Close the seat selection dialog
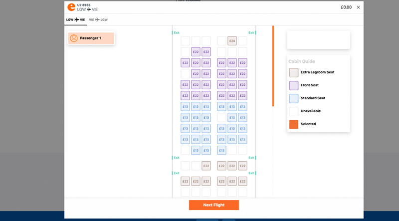Viewport: 399px width, 221px height. tap(358, 7)
